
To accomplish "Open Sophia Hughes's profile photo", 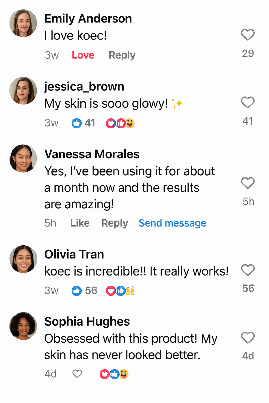I will [x=23, y=326].
